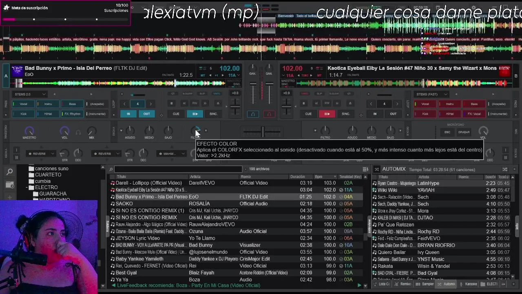Toggle the Kick stem pad on deck A

[24, 114]
